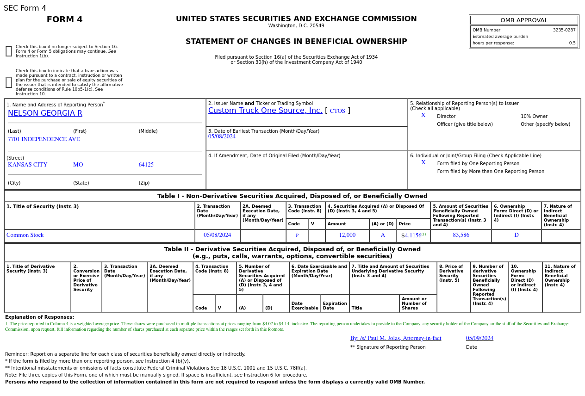Open the NELSON GEORGIA R reporting person link

pyautogui.click(x=45, y=113)
